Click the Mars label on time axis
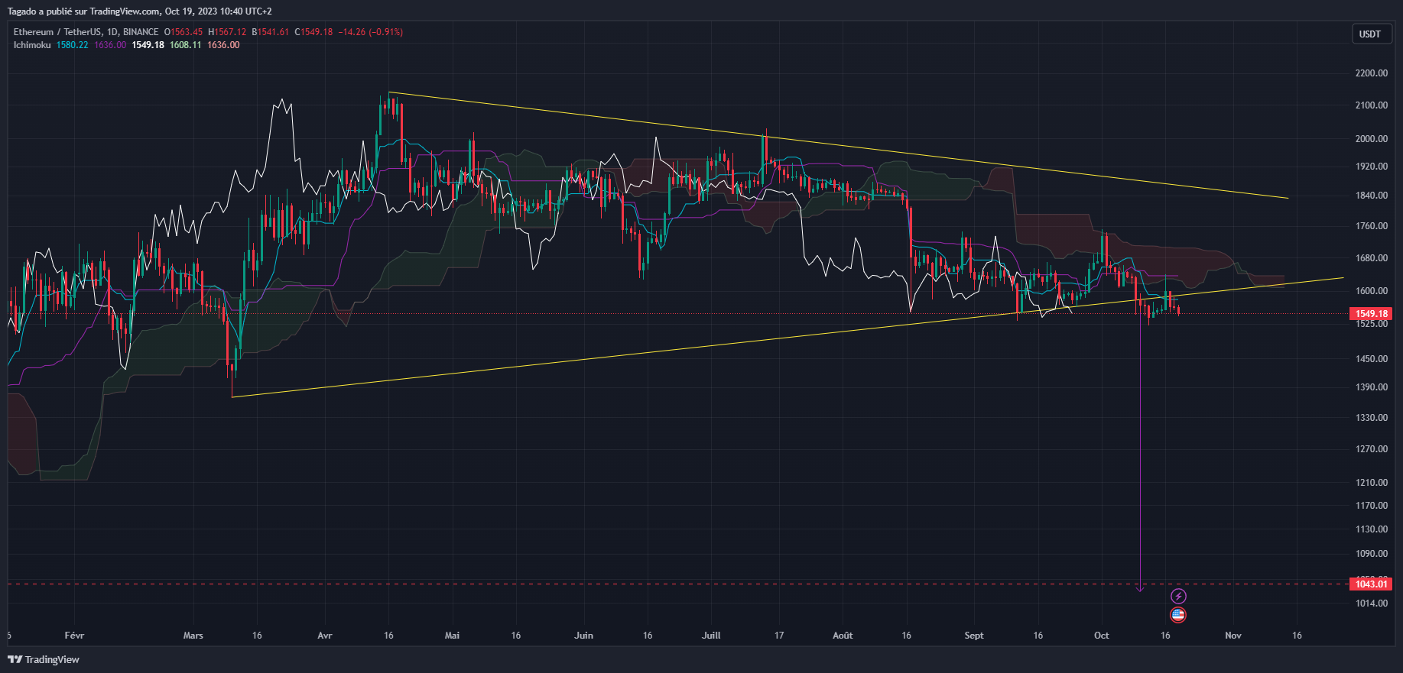Screen dimensions: 1403x673 (193, 636)
